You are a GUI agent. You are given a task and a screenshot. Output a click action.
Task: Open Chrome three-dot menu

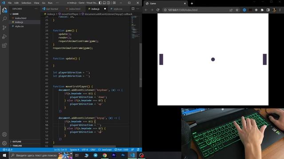pyautogui.click(x=280, y=10)
